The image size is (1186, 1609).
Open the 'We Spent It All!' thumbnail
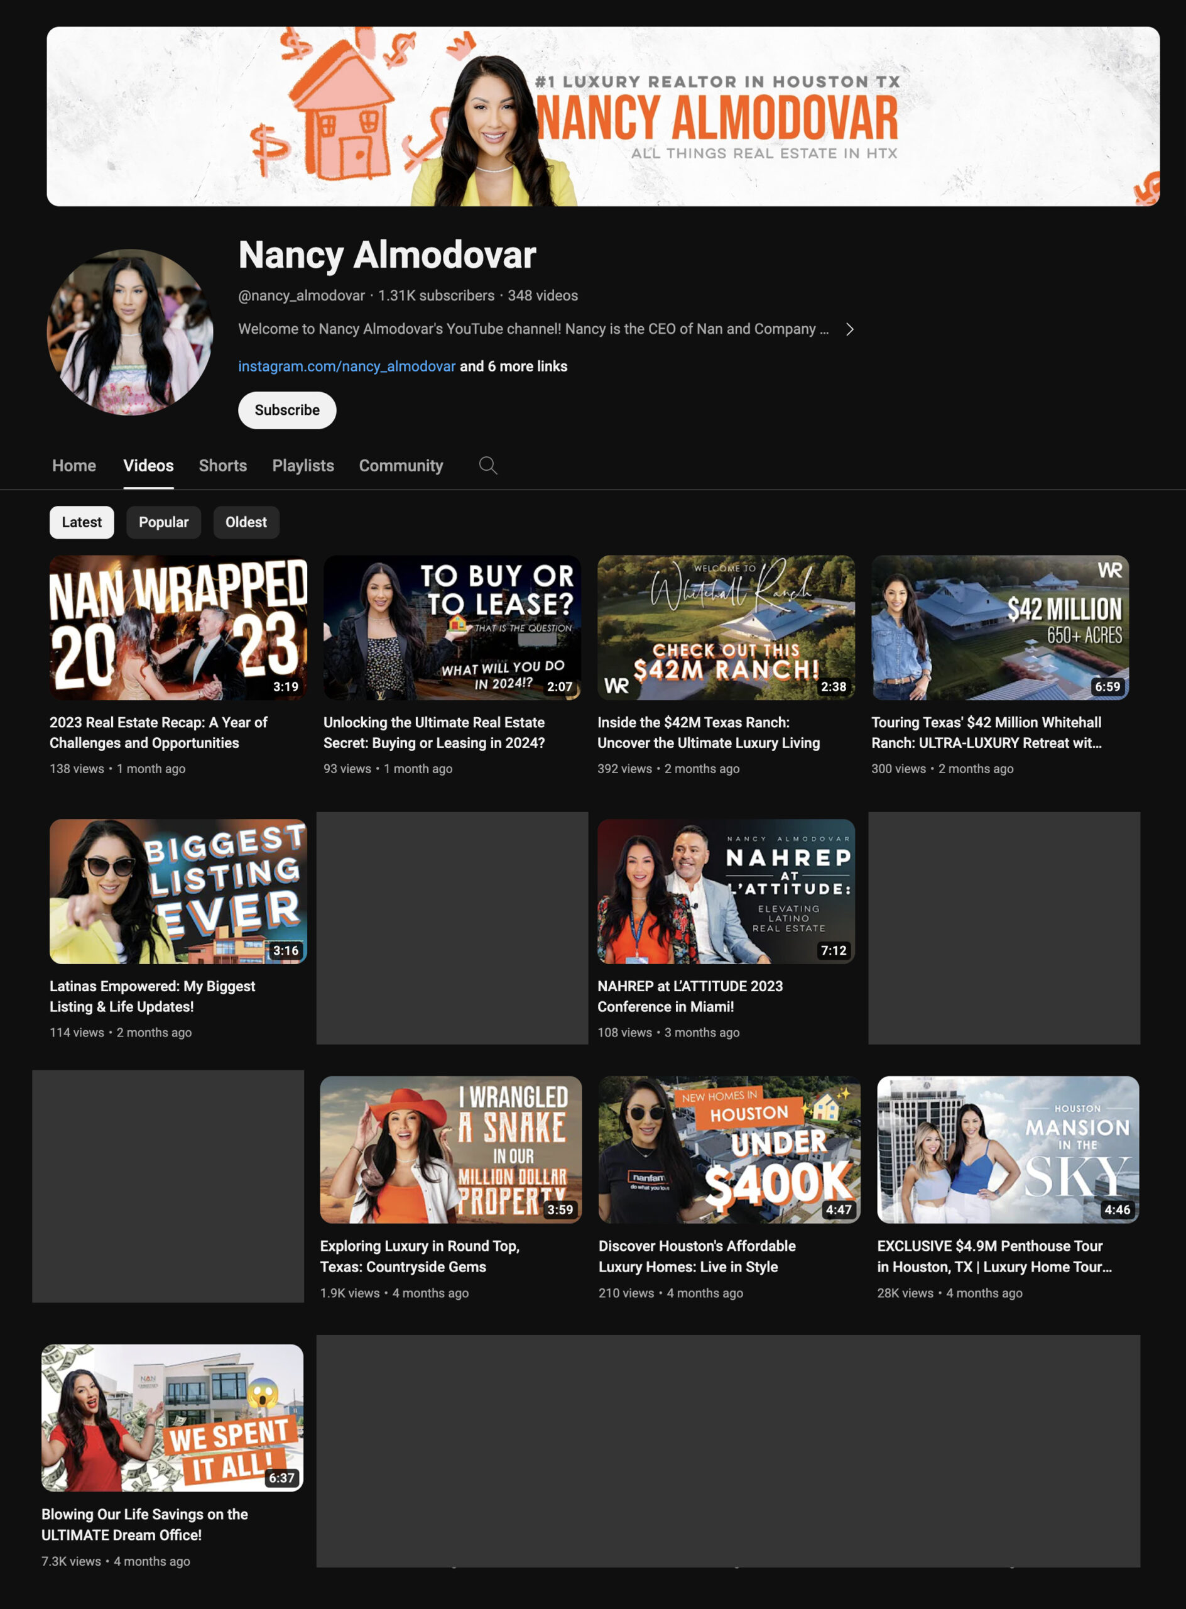coord(172,1418)
